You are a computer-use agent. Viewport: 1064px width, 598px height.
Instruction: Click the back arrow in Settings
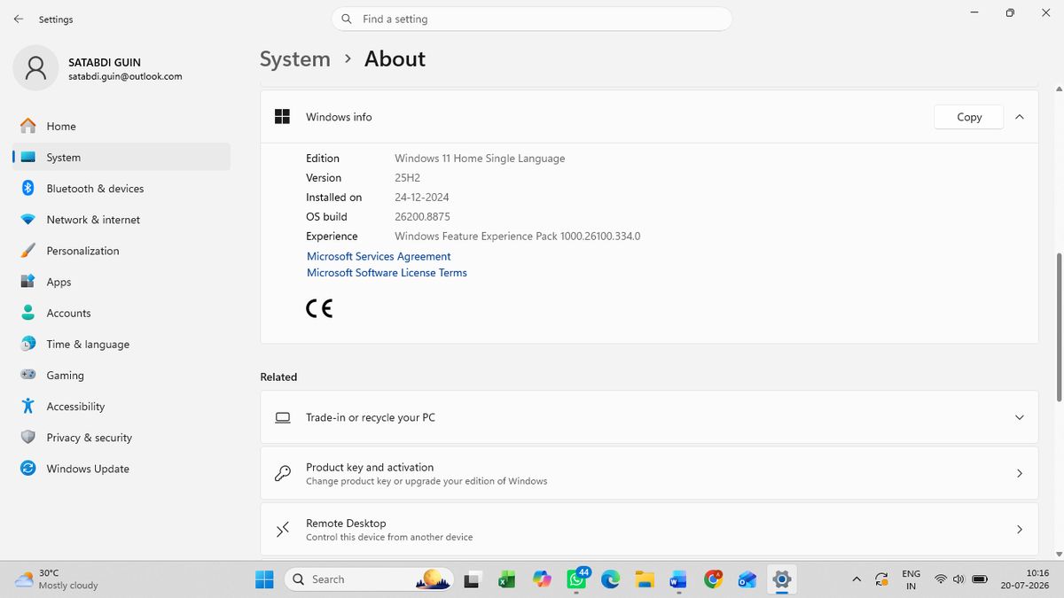click(19, 19)
